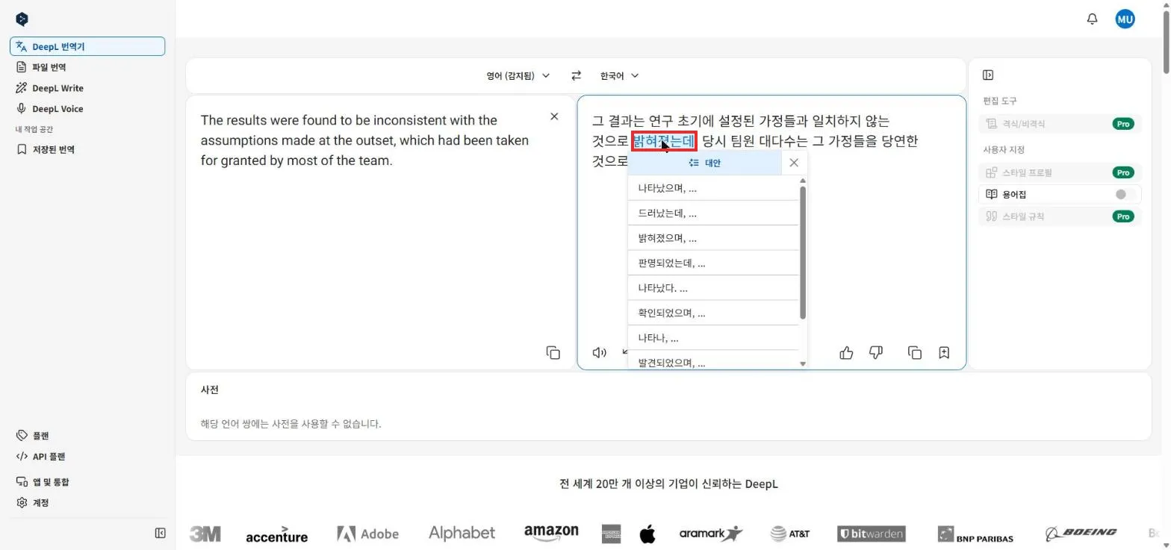Open target language dropdown 한국어
This screenshot has width=1171, height=550.
[x=620, y=75]
